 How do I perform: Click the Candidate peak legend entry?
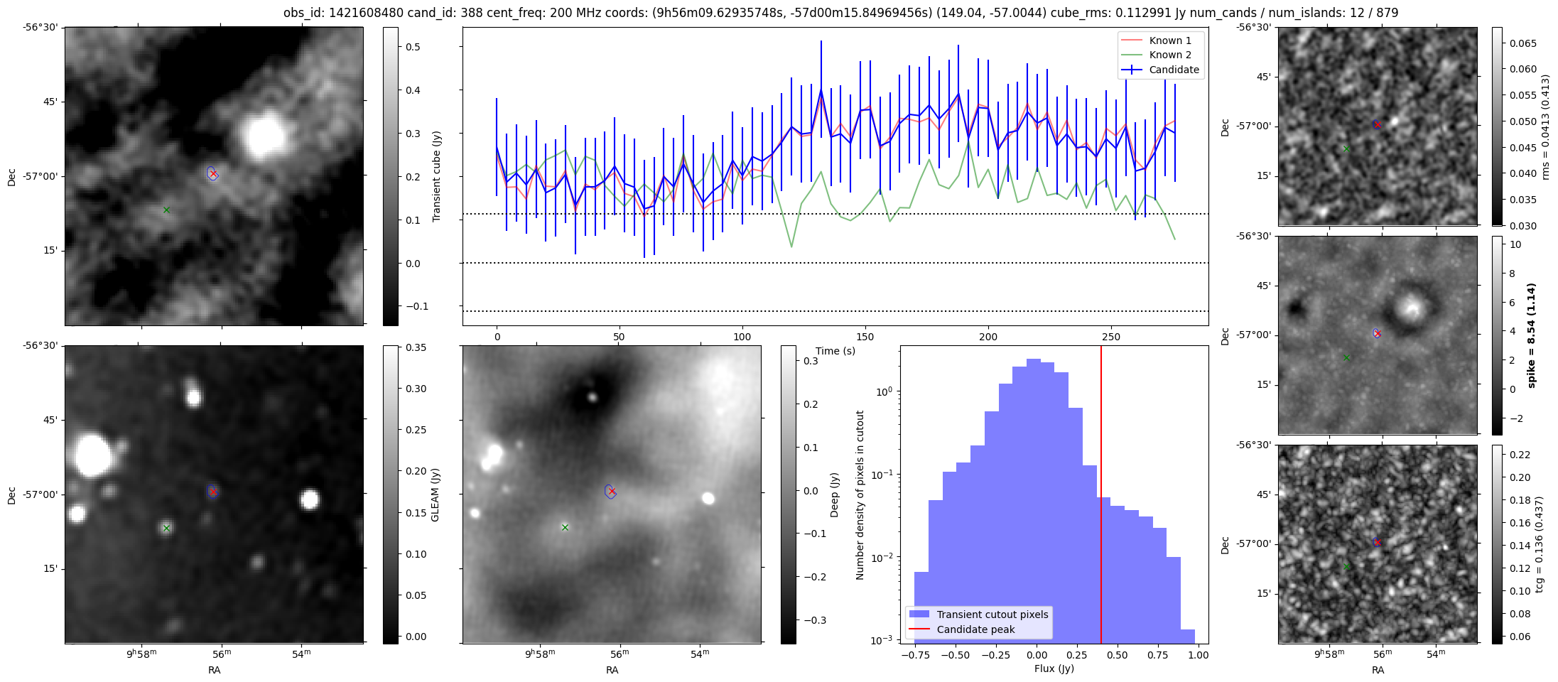pos(975,629)
